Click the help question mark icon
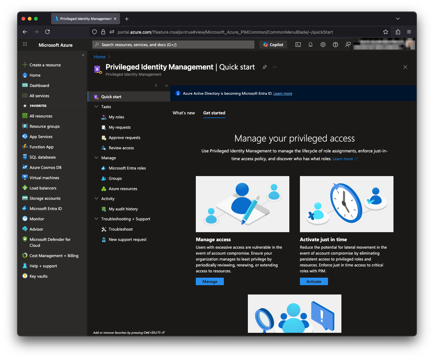The width and height of the screenshot is (434, 359). coord(335,45)
